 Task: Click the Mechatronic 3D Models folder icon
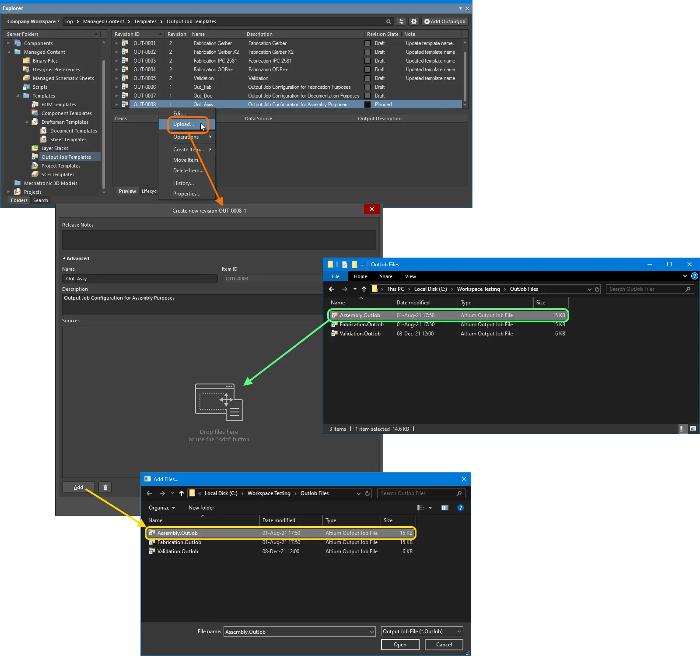[x=17, y=183]
